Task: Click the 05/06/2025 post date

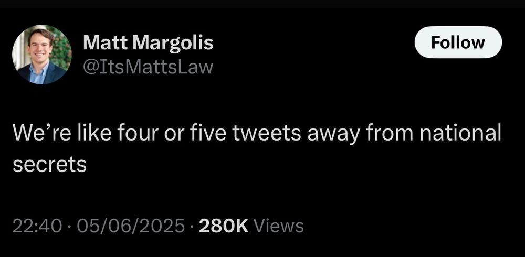Action: (x=131, y=226)
